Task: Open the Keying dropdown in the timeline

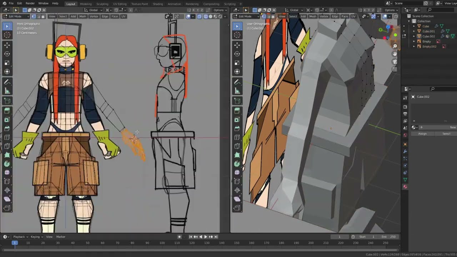Action: pos(37,237)
